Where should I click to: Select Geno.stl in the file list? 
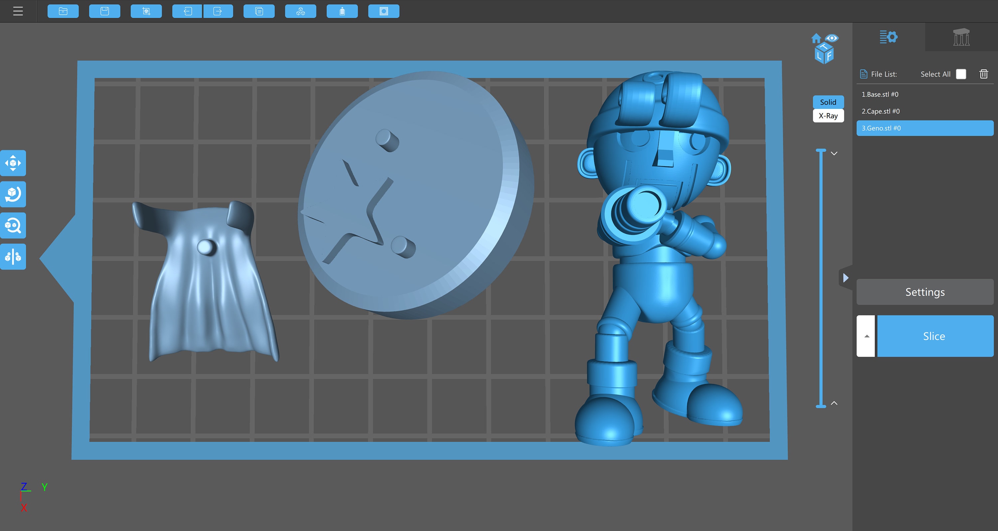(x=925, y=128)
